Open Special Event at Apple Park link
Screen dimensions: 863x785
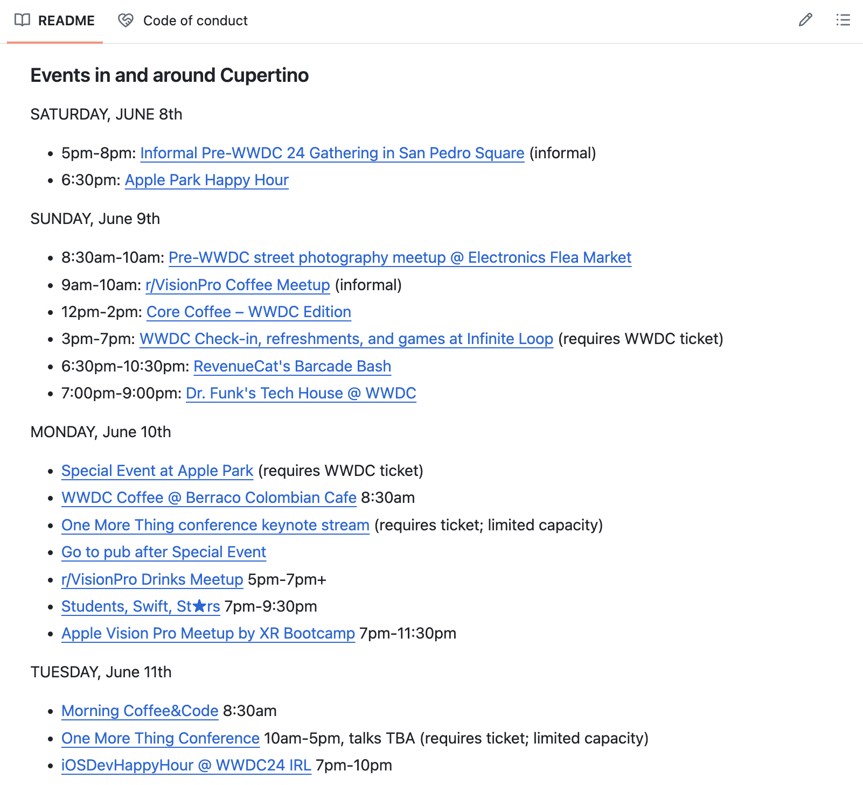click(x=157, y=471)
